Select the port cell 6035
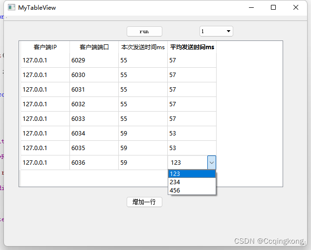Image resolution: width=311 pixels, height=250 pixels. point(94,148)
